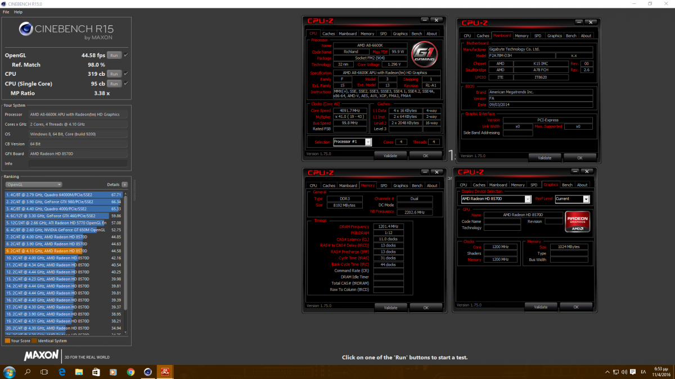Open Graphics tab in CPU-Z Memory window
Screen dimensions: 675x379
pyautogui.click(x=400, y=185)
